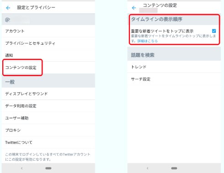Open アカウント settings

48,31
